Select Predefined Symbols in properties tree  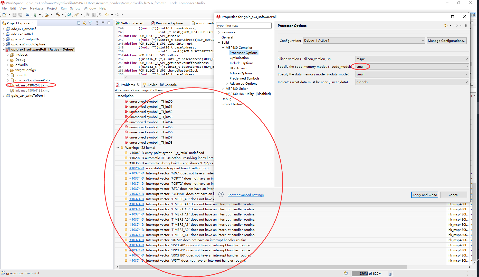pos(244,78)
